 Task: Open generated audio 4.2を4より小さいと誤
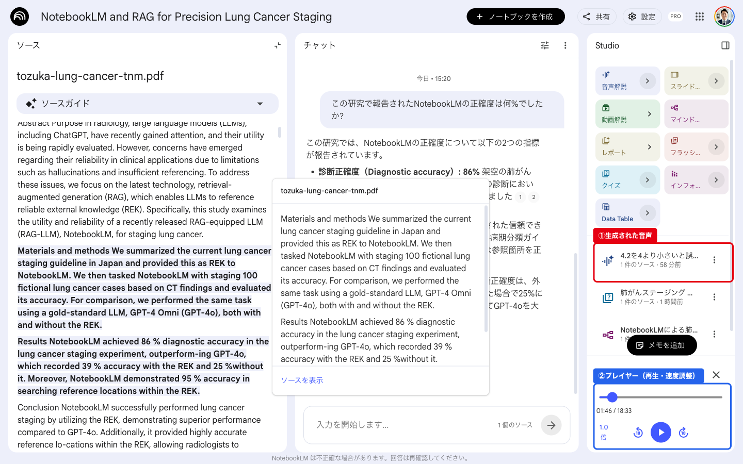[659, 260]
